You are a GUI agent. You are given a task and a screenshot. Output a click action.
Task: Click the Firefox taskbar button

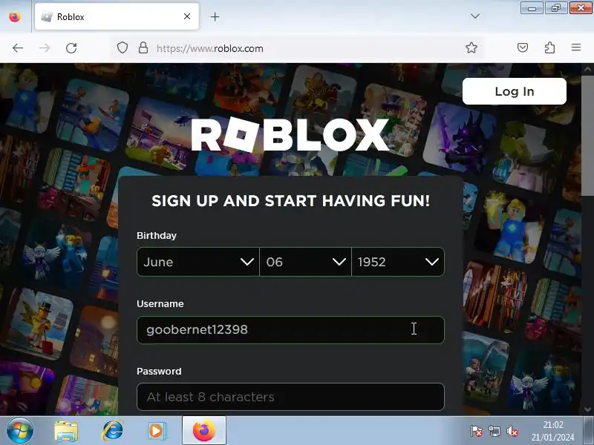pyautogui.click(x=203, y=430)
